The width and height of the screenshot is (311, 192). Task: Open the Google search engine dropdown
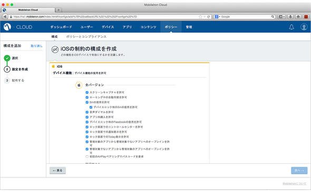(217, 17)
